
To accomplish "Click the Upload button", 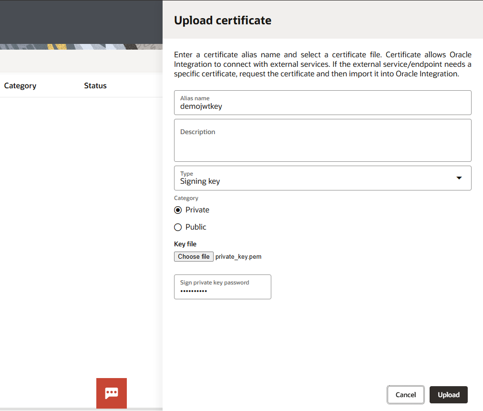I will (448, 395).
